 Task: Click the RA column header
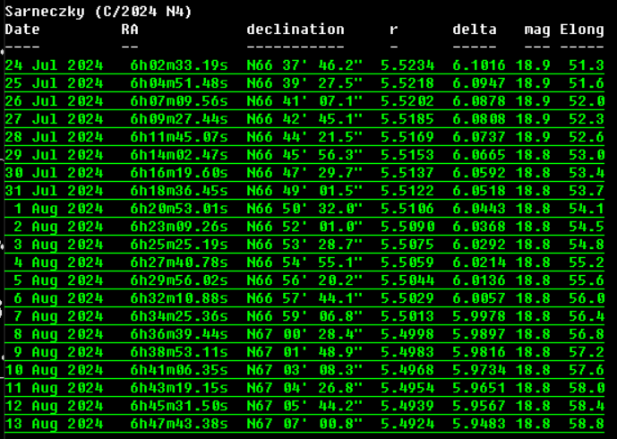tap(130, 30)
